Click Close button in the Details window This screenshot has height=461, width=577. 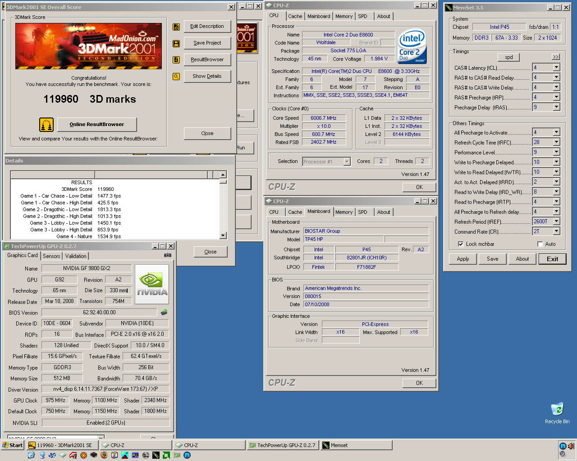click(211, 252)
